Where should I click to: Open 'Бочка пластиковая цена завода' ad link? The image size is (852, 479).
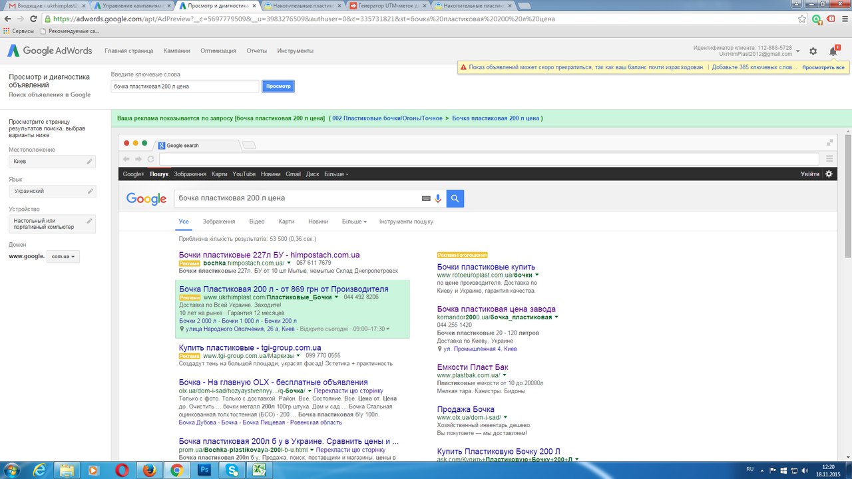(x=496, y=309)
